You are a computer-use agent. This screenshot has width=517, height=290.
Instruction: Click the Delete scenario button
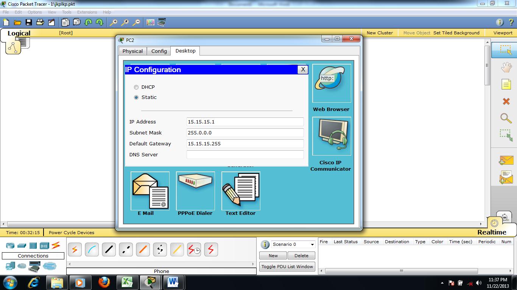(301, 256)
